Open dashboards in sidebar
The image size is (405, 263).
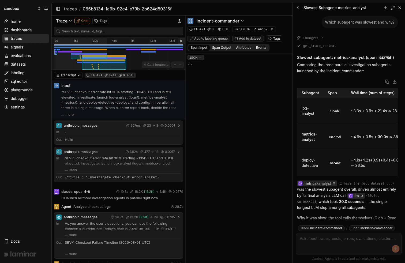(26, 30)
